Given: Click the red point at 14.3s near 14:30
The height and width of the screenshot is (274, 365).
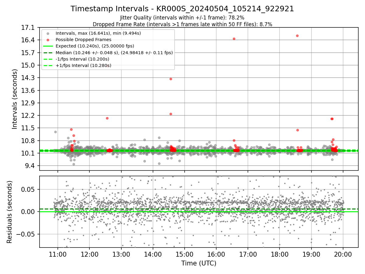Looking at the screenshot, I should click(x=171, y=79).
